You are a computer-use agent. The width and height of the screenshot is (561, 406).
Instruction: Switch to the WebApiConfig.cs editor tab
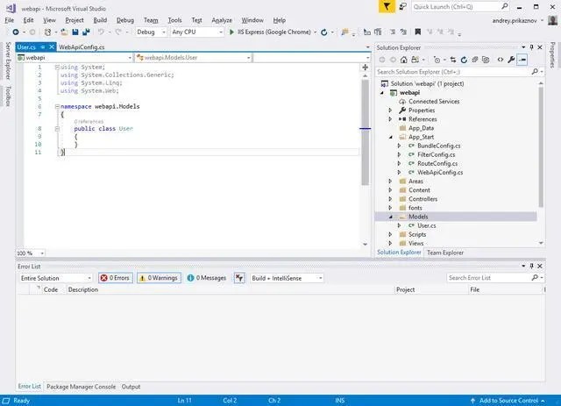(82, 46)
